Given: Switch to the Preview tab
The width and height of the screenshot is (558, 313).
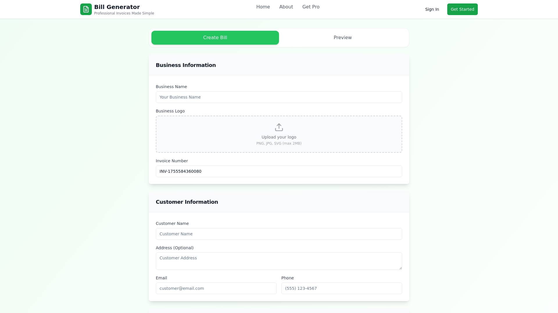Looking at the screenshot, I should (343, 38).
